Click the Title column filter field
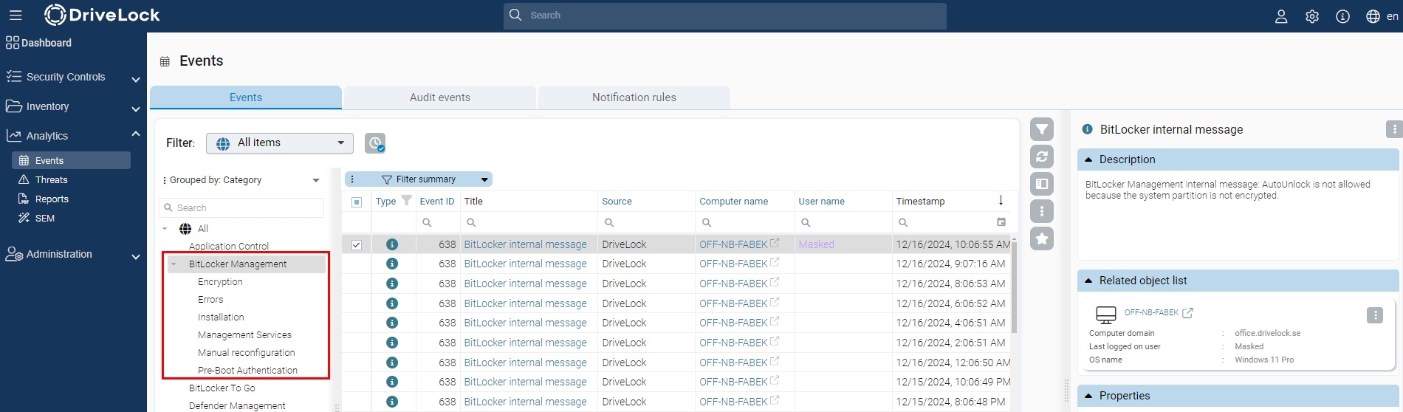1403x412 pixels. click(529, 222)
